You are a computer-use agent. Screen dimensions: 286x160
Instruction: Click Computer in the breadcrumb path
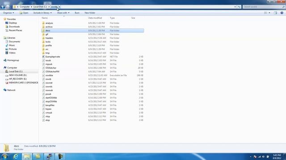click(25, 7)
